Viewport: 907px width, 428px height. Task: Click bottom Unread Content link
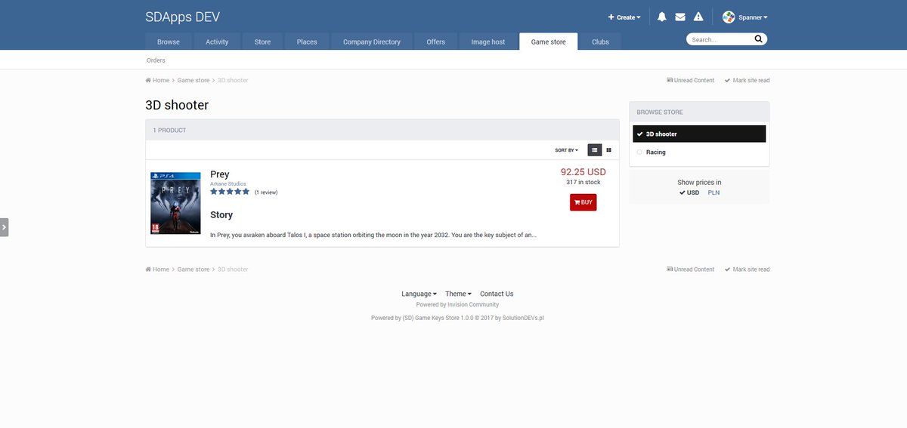(x=690, y=269)
